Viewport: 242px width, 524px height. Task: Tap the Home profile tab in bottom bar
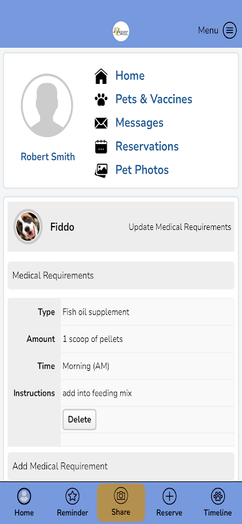point(24,502)
